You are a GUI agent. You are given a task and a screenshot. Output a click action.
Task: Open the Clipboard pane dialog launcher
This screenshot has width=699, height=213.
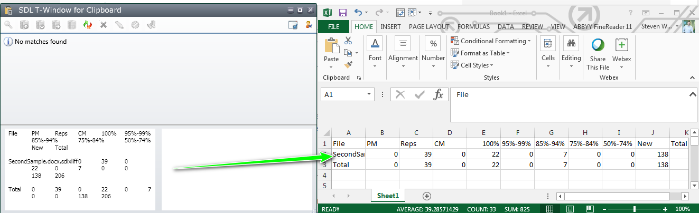tap(359, 78)
